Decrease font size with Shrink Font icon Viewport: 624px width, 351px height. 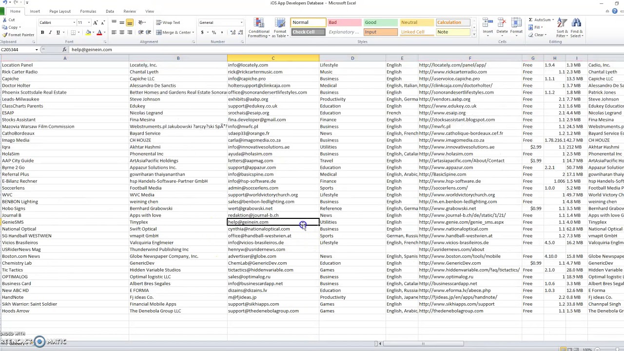(x=102, y=22)
